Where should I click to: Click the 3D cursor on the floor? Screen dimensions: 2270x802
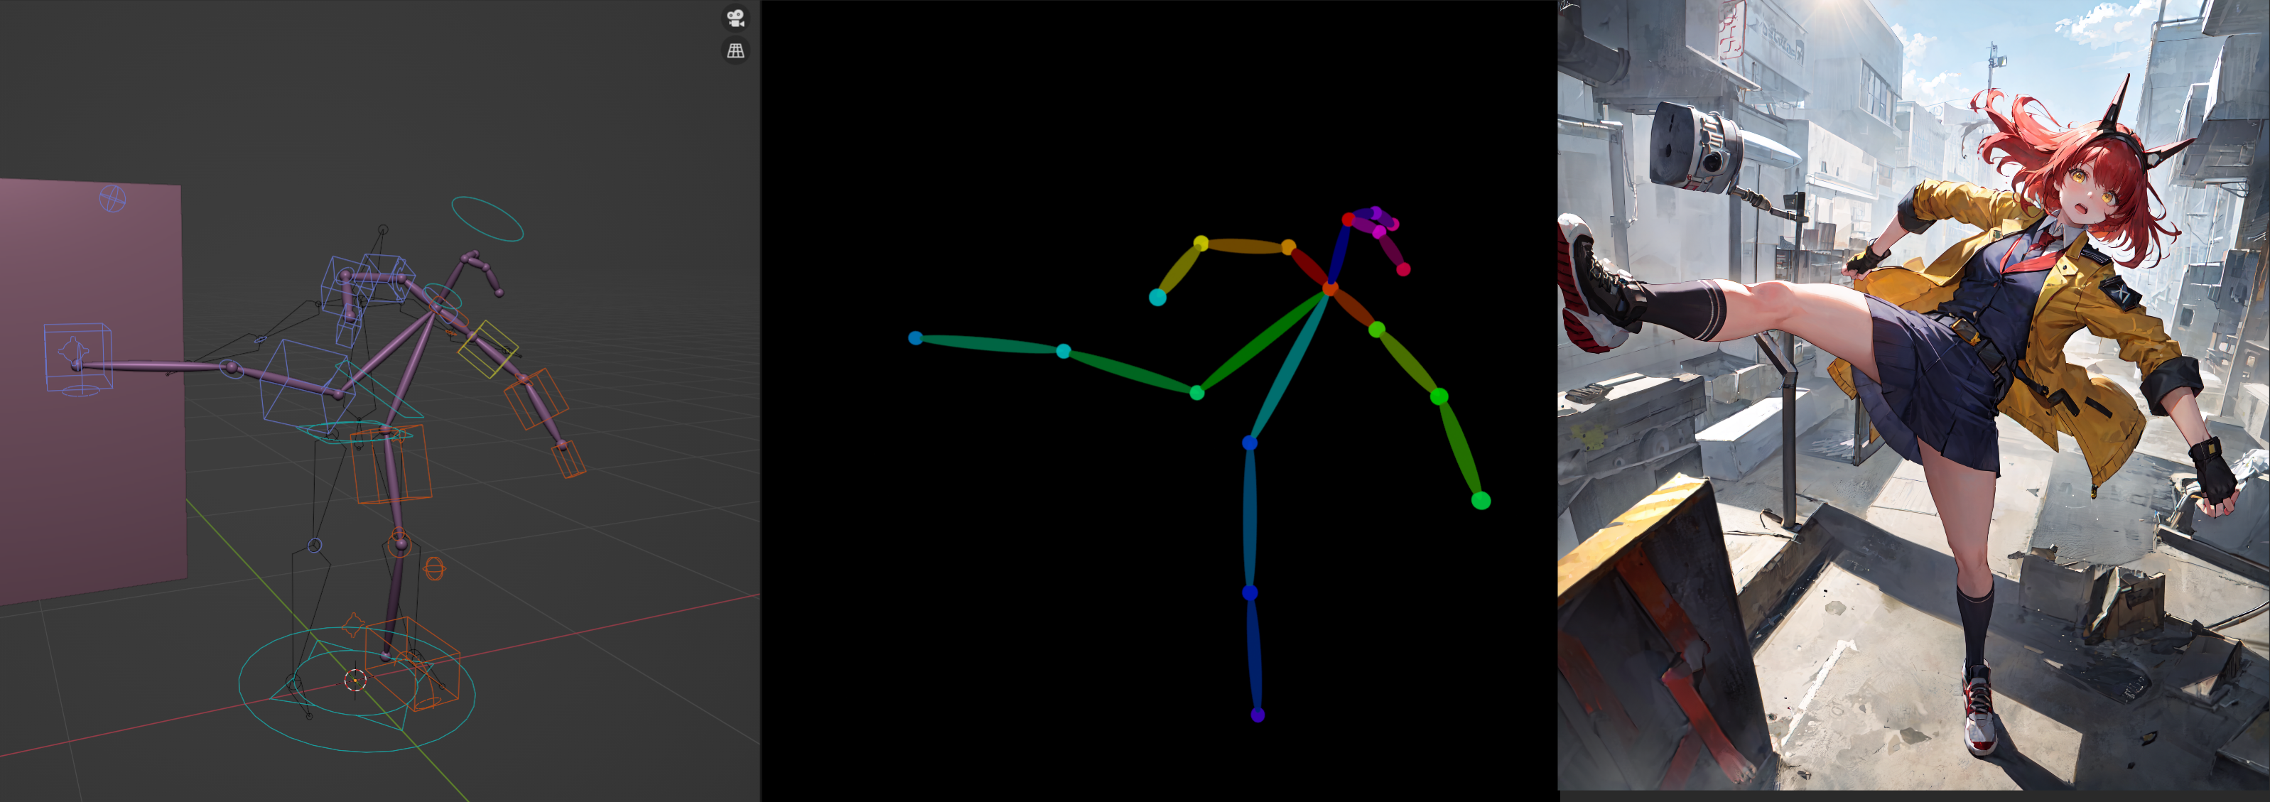tap(355, 680)
